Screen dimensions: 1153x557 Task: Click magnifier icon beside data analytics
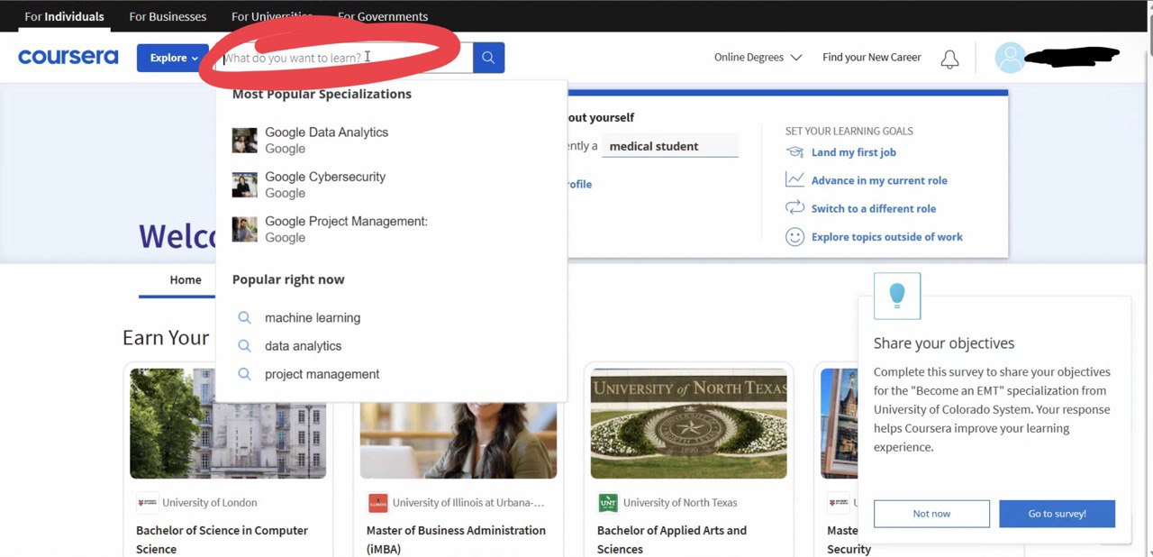click(x=244, y=345)
